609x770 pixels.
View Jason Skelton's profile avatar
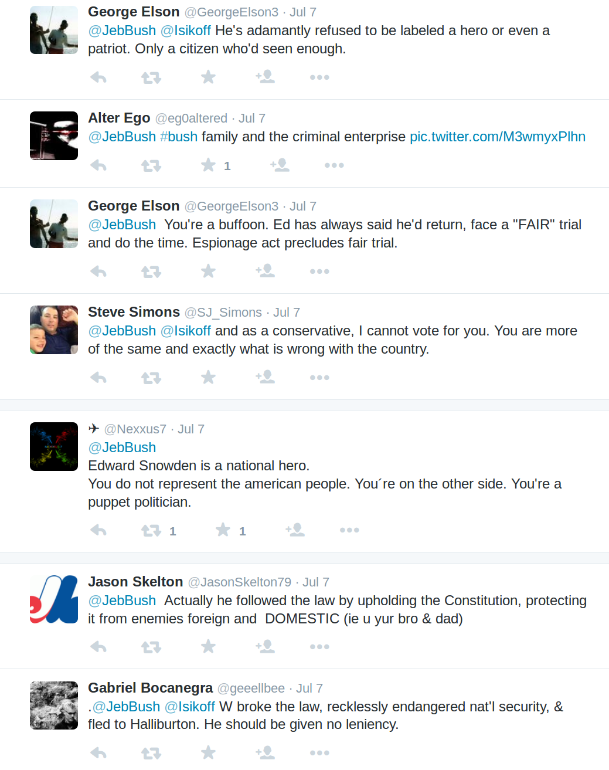[x=54, y=599]
